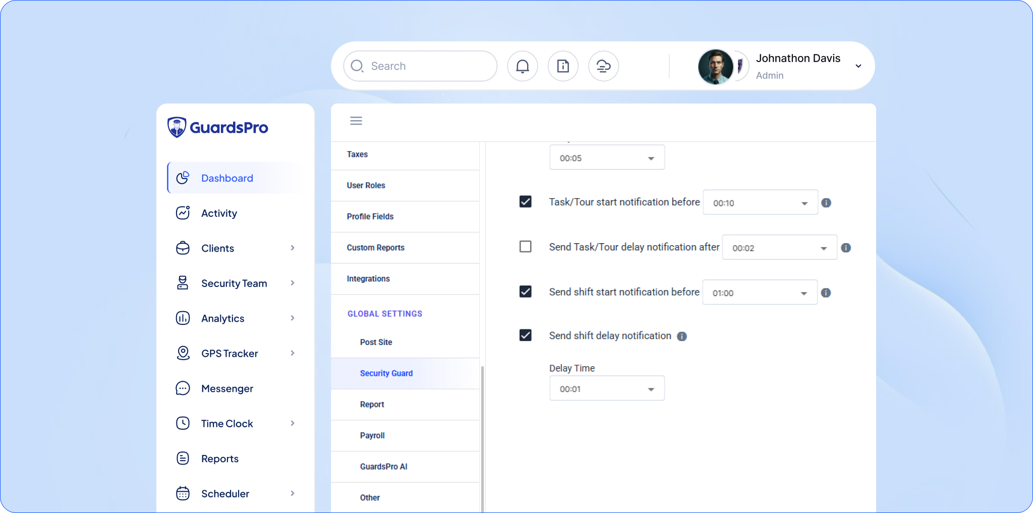Click the search magnifier icon
1033x513 pixels.
click(x=357, y=66)
